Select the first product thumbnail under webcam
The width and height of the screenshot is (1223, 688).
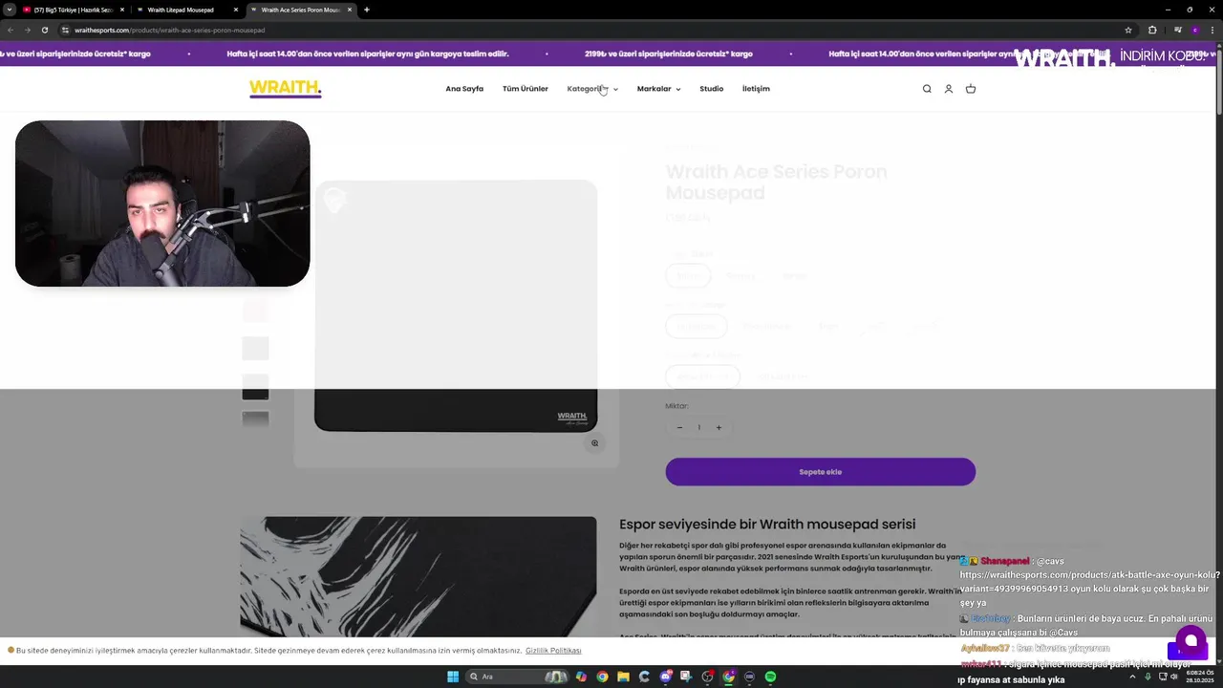tap(255, 311)
